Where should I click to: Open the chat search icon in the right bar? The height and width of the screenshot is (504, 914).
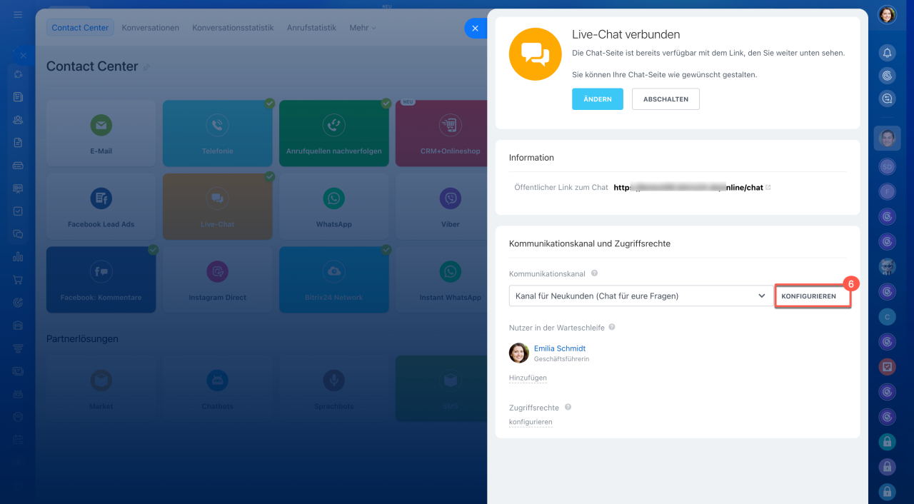(x=887, y=99)
